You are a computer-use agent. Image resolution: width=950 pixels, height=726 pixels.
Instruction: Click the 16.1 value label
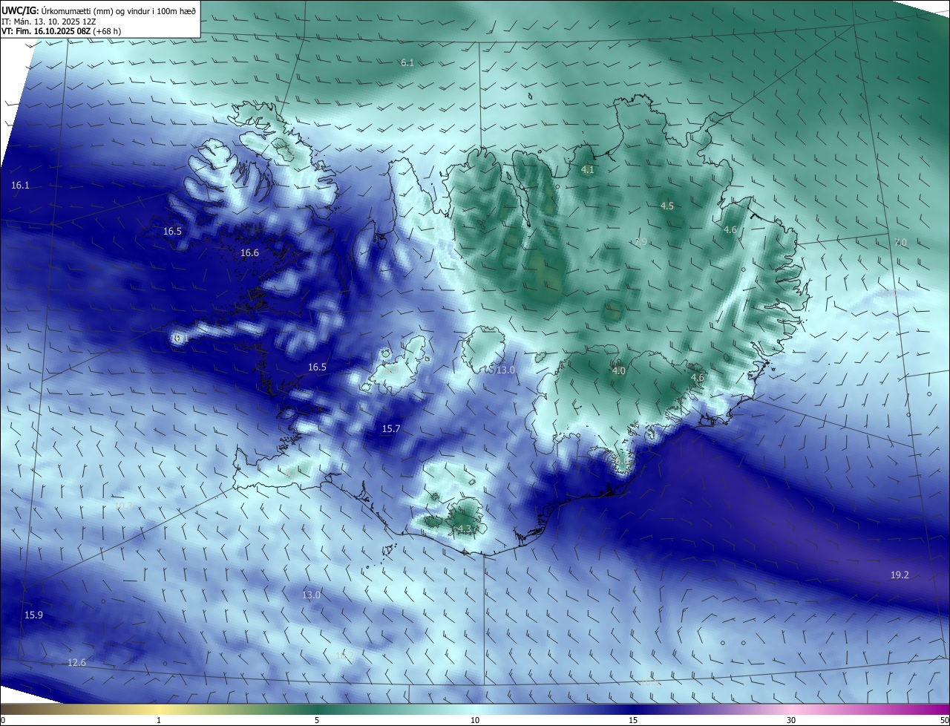click(x=21, y=185)
